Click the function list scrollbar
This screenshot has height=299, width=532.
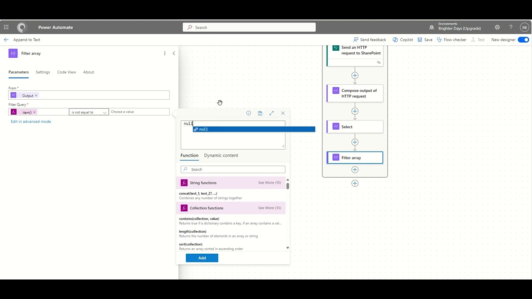click(x=288, y=186)
